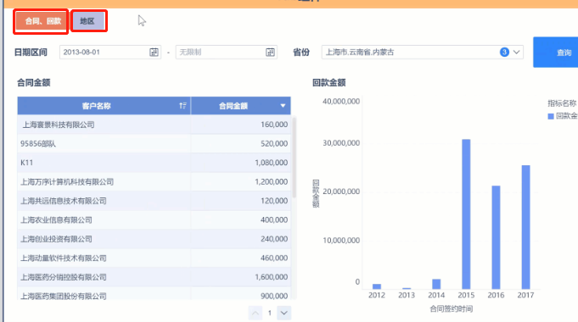This screenshot has width=578, height=322.
Task: Select the row 上海医药分销控股有限公司
Action: (x=154, y=277)
